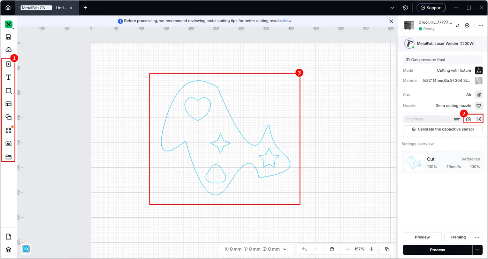The height and width of the screenshot is (259, 488).
Task: Open the canvas page icon
Action: click(x=9, y=237)
